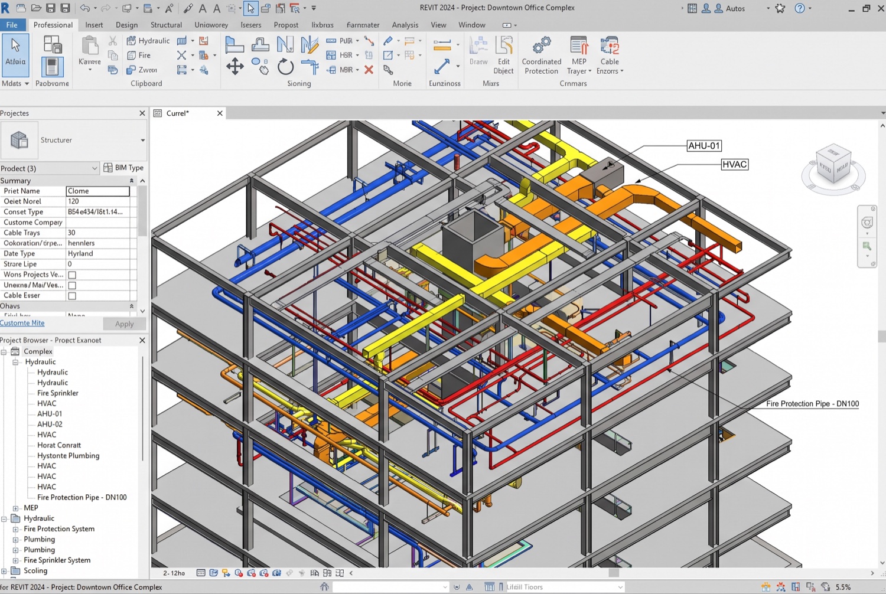
Task: Click the Undo arrow in quick access
Action: pyautogui.click(x=85, y=8)
